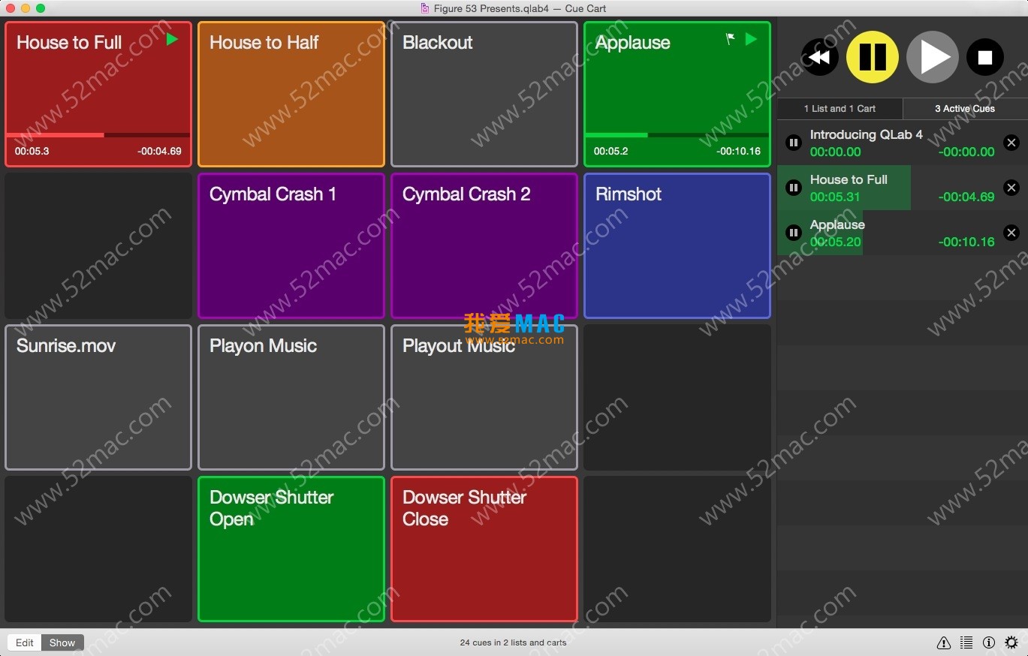1028x656 pixels.
Task: Open the 3 Active Cues tab
Action: point(965,109)
